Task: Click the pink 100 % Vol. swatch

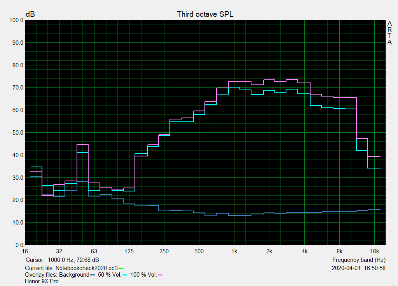Action: click(x=160, y=275)
